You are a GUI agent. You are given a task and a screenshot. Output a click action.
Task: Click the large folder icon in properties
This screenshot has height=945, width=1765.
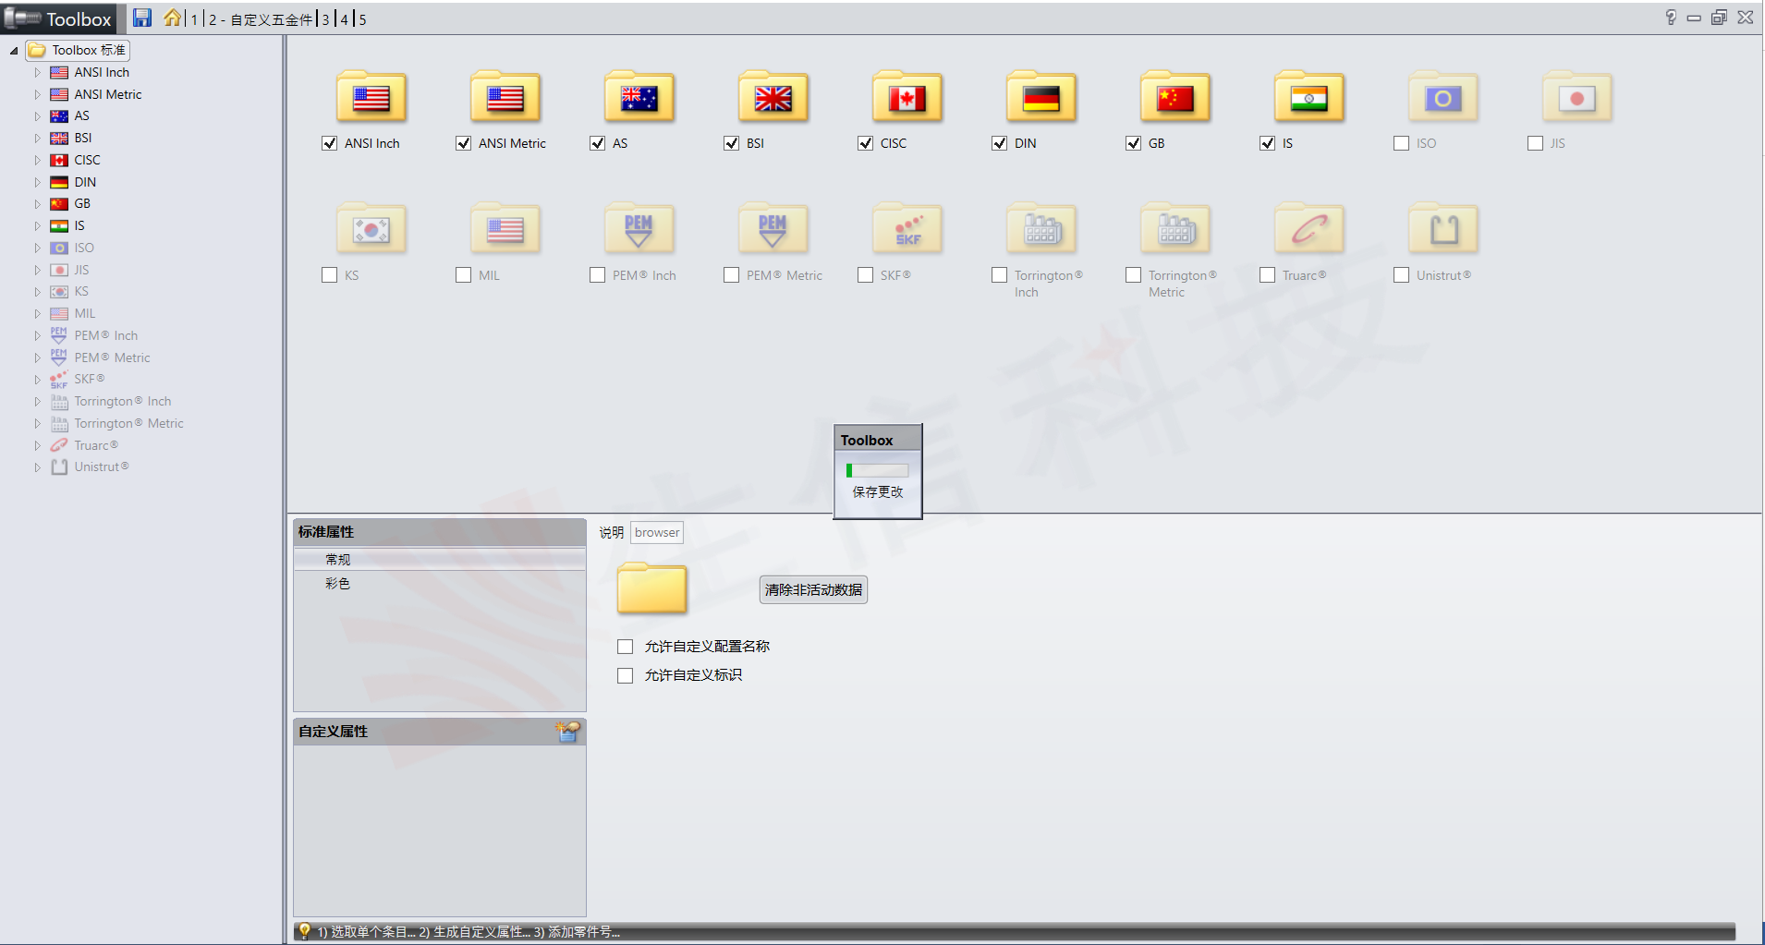(x=651, y=588)
